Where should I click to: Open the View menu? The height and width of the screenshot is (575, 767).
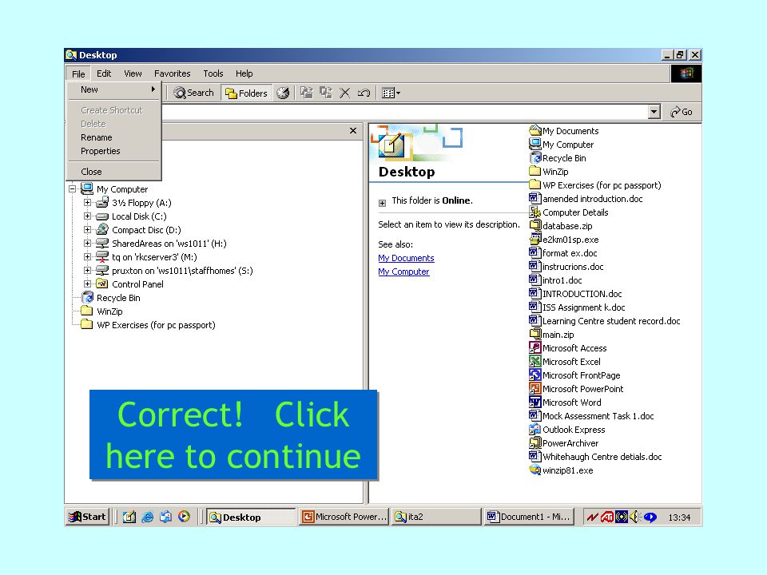coord(133,73)
